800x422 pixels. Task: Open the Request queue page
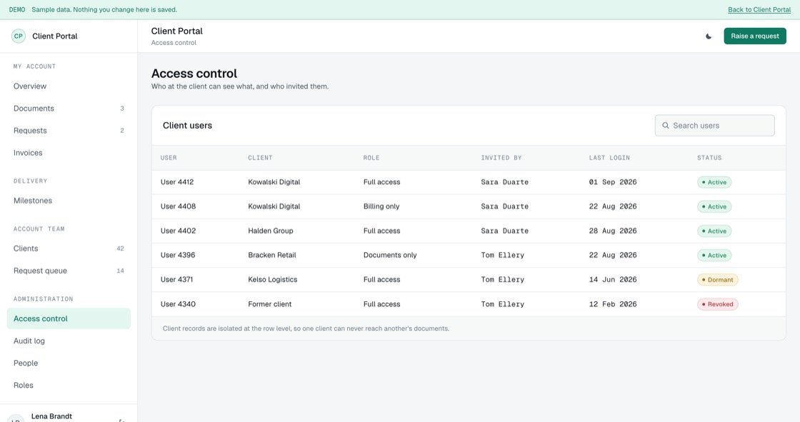[69, 271]
